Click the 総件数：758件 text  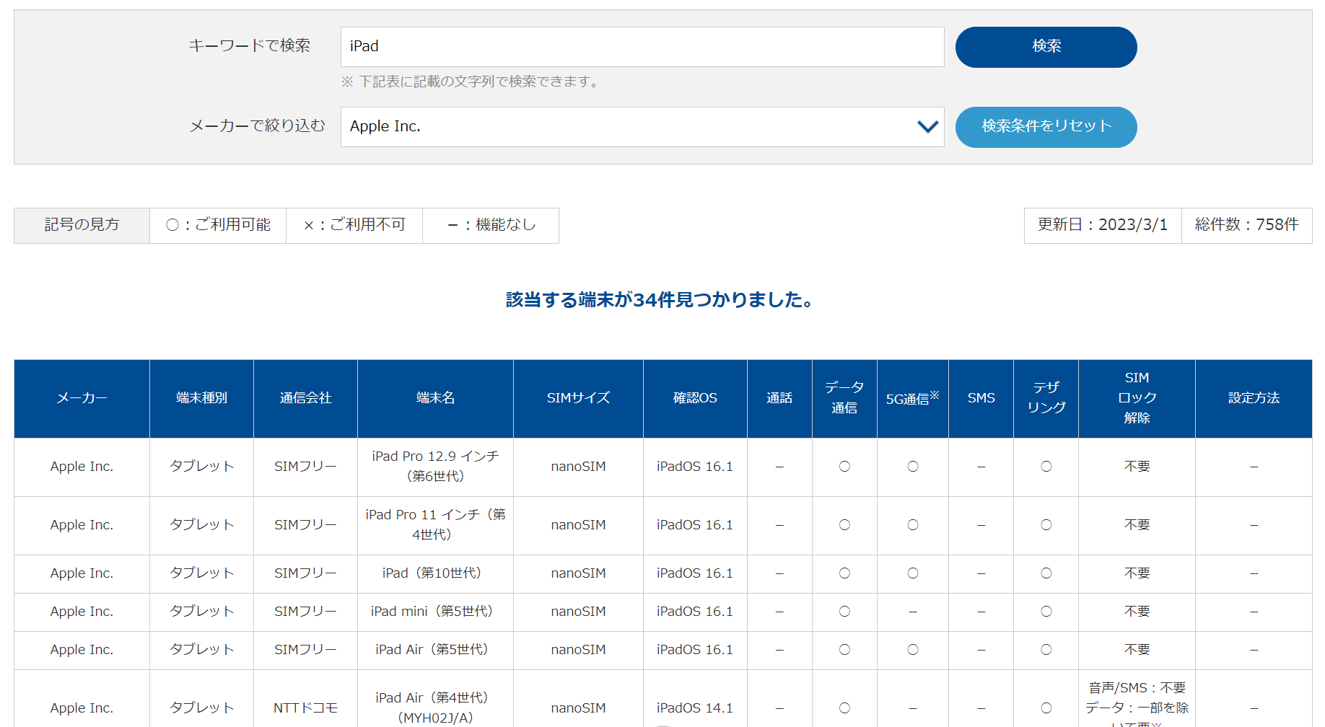pos(1246,225)
